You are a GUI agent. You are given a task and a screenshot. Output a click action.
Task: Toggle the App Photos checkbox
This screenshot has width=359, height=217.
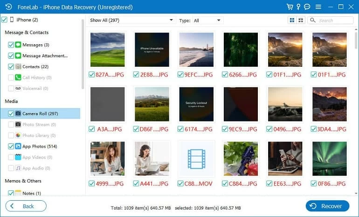[11, 146]
